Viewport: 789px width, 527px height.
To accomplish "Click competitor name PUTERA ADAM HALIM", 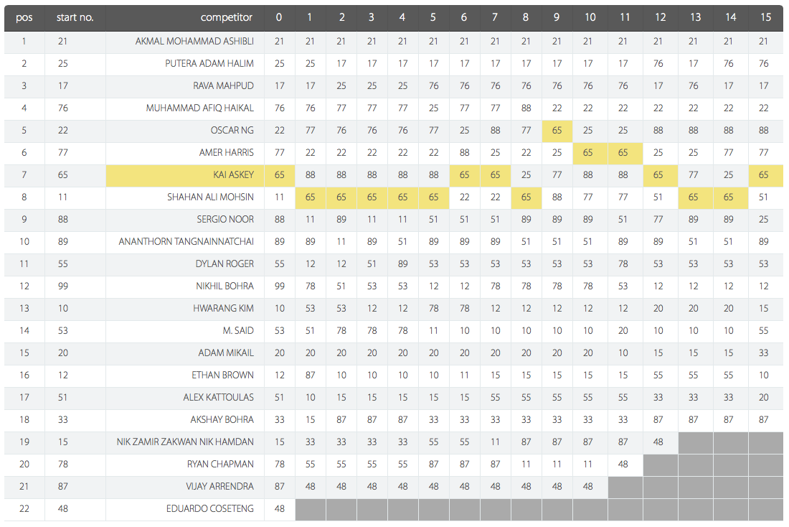I will coord(209,63).
